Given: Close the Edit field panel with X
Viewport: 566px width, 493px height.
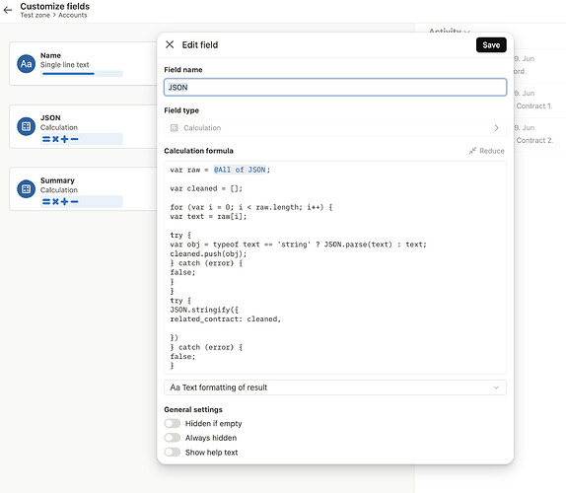Looking at the screenshot, I should pos(170,44).
